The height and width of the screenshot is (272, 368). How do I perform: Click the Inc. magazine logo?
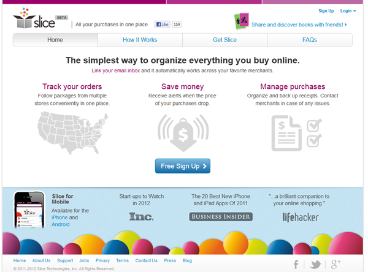click(x=142, y=216)
